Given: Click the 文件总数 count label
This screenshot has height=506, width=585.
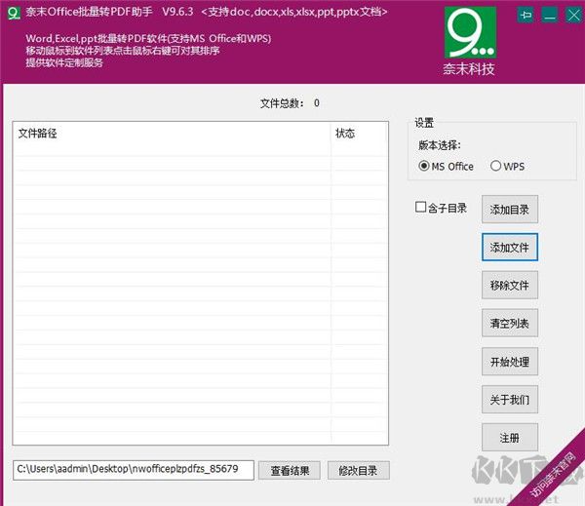Looking at the screenshot, I should pyautogui.click(x=290, y=103).
